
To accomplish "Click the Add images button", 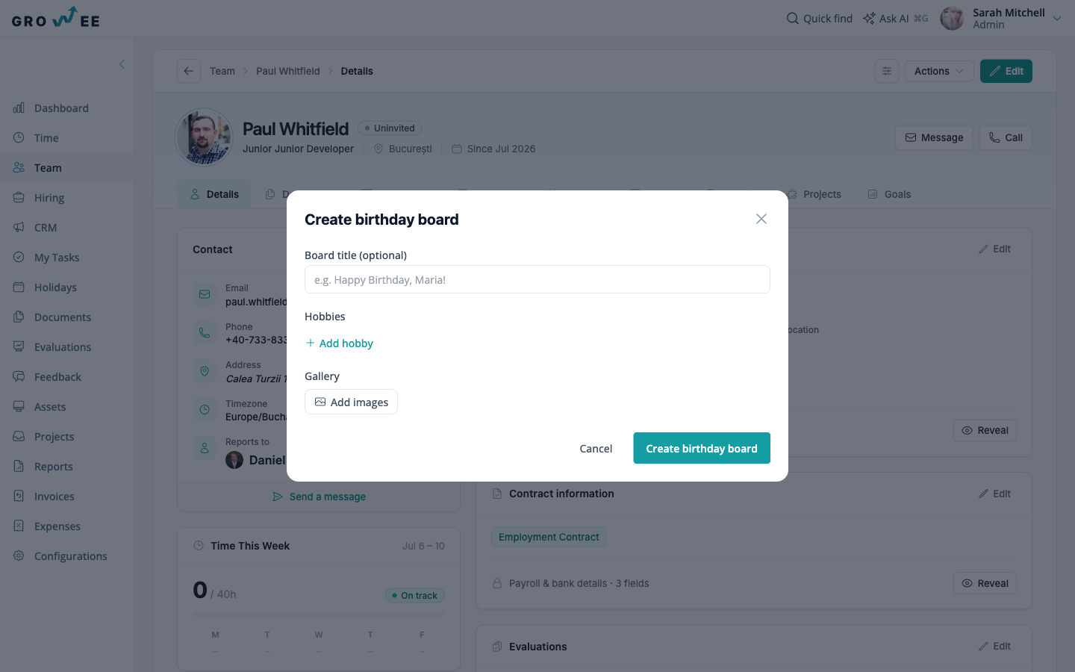I will click(x=351, y=402).
